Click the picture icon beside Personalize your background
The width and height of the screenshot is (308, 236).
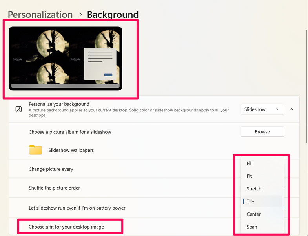pyautogui.click(x=19, y=109)
